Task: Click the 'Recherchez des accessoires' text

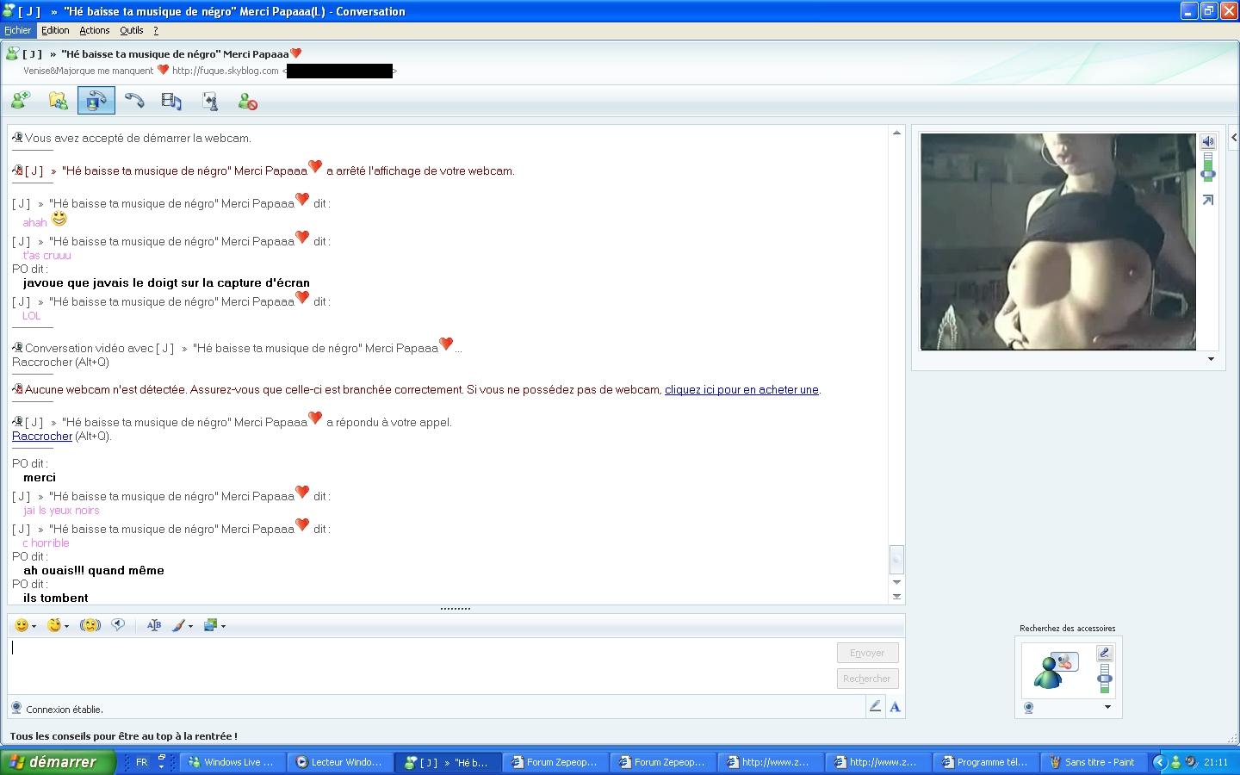Action: 1067,629
